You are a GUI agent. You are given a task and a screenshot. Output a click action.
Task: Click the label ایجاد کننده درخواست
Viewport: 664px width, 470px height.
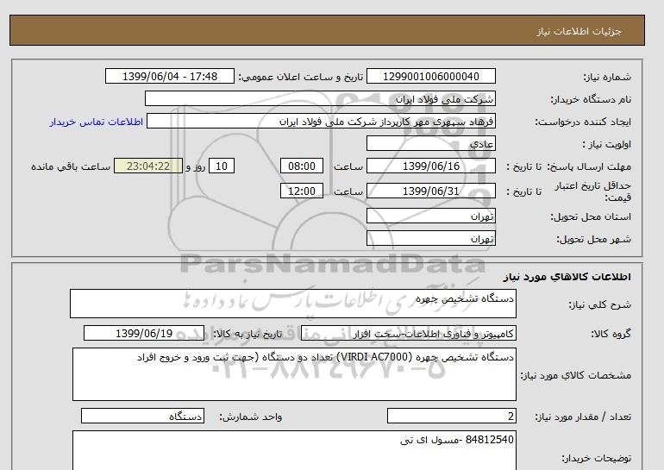click(x=583, y=122)
